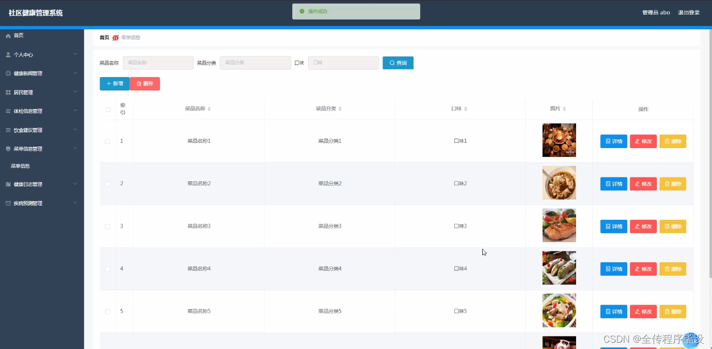Check the row 4 checkbox

point(108,269)
